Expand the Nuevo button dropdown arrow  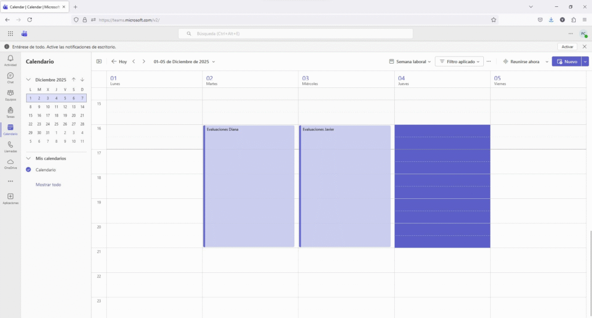pos(585,61)
